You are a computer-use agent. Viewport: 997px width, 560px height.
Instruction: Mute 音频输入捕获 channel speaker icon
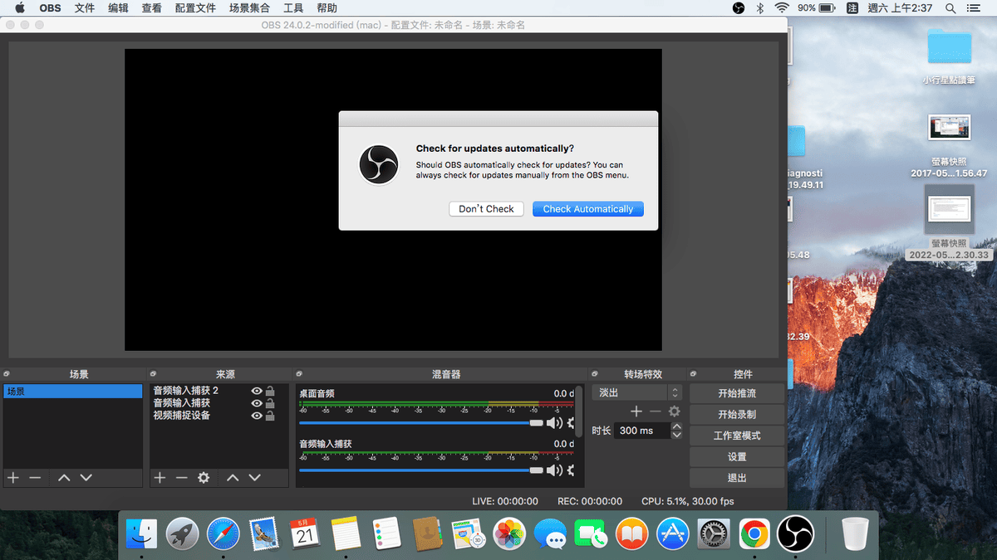tap(554, 470)
